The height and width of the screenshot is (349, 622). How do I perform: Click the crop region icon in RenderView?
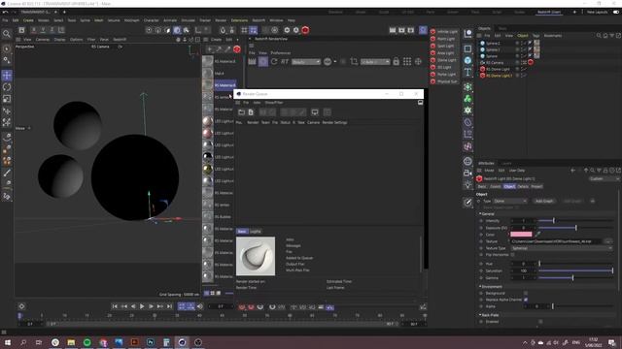[x=354, y=62]
